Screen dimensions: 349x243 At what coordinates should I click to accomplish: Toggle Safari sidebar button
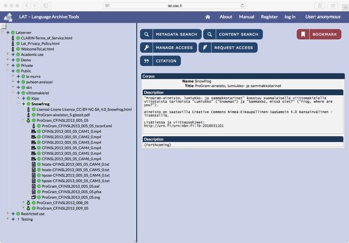coord(46,5)
